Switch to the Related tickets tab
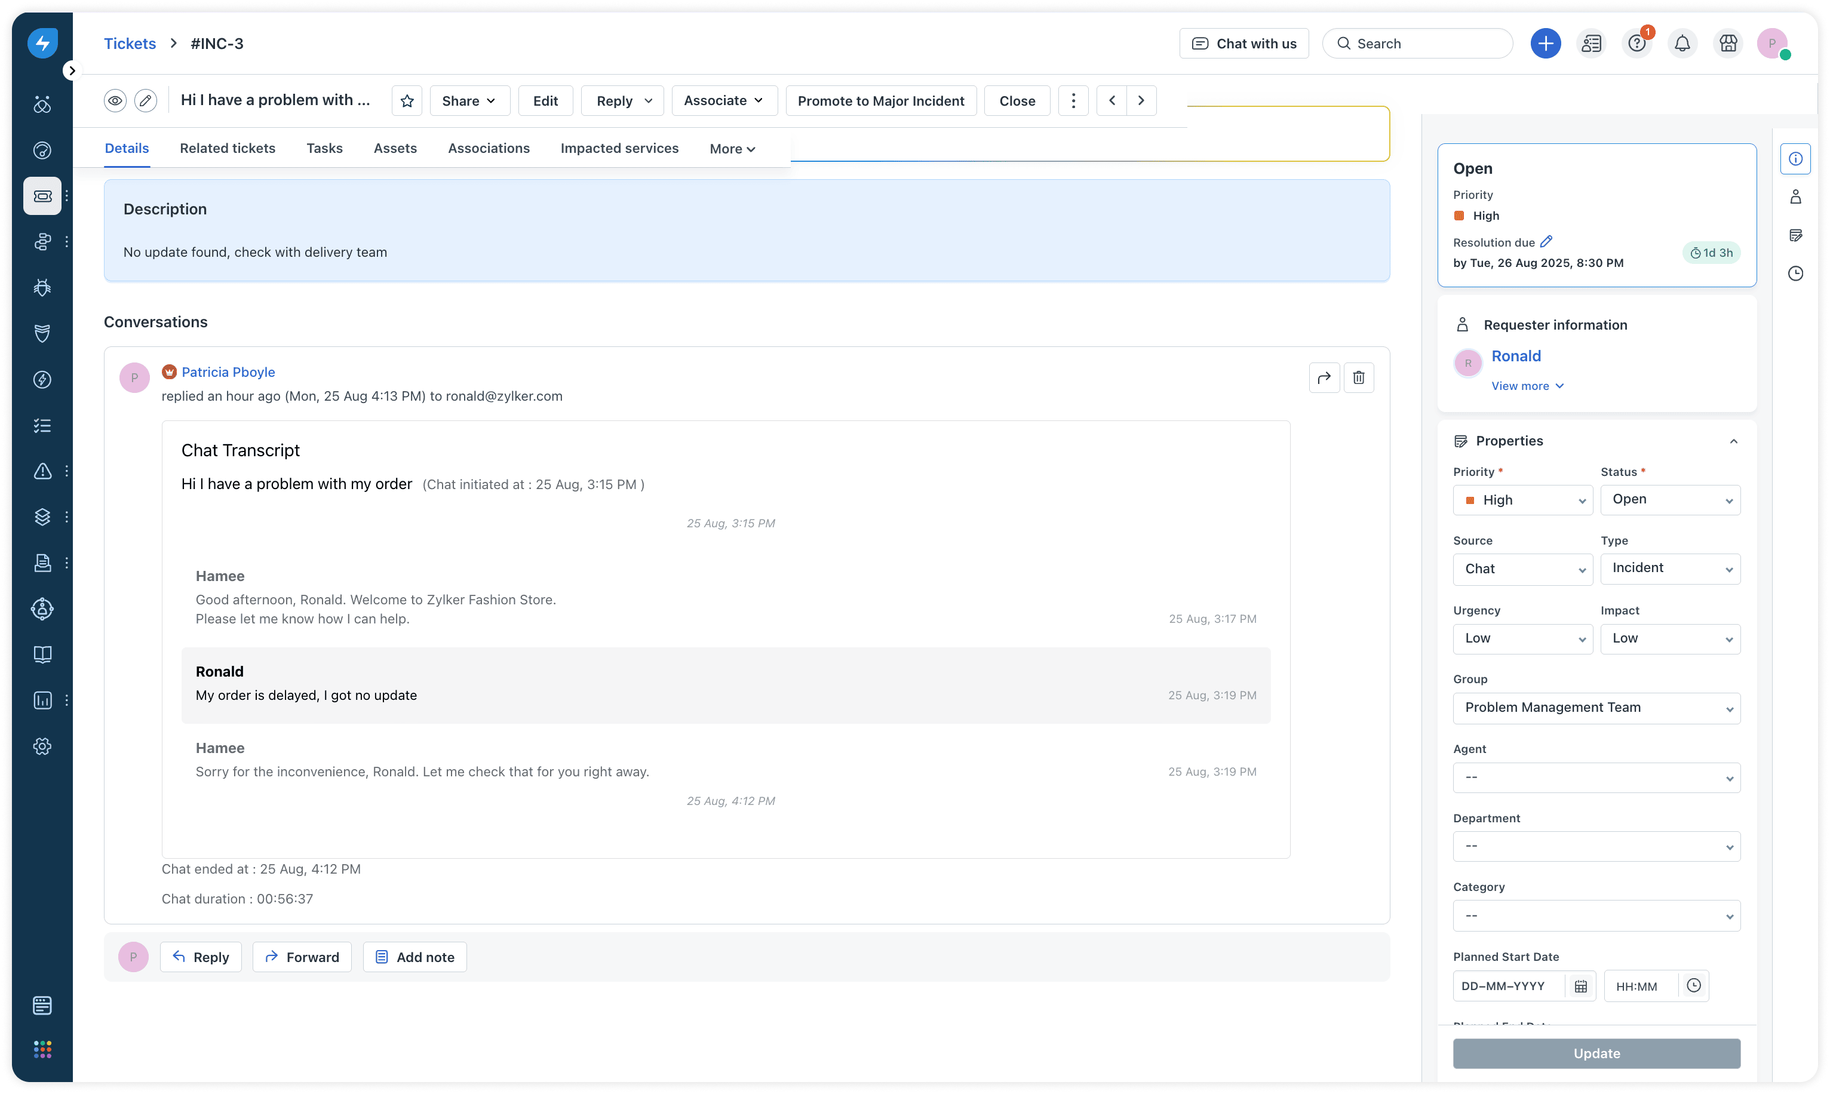The height and width of the screenshot is (1094, 1830). click(227, 148)
